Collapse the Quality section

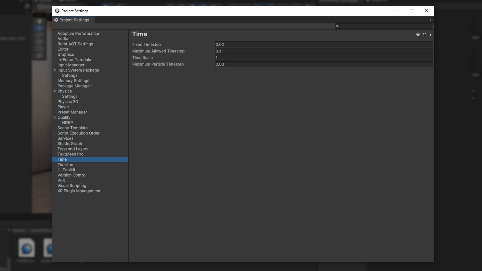(x=55, y=117)
